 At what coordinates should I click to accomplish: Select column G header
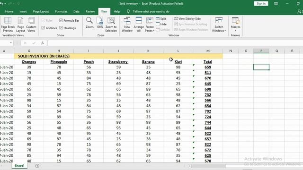coord(29,51)
